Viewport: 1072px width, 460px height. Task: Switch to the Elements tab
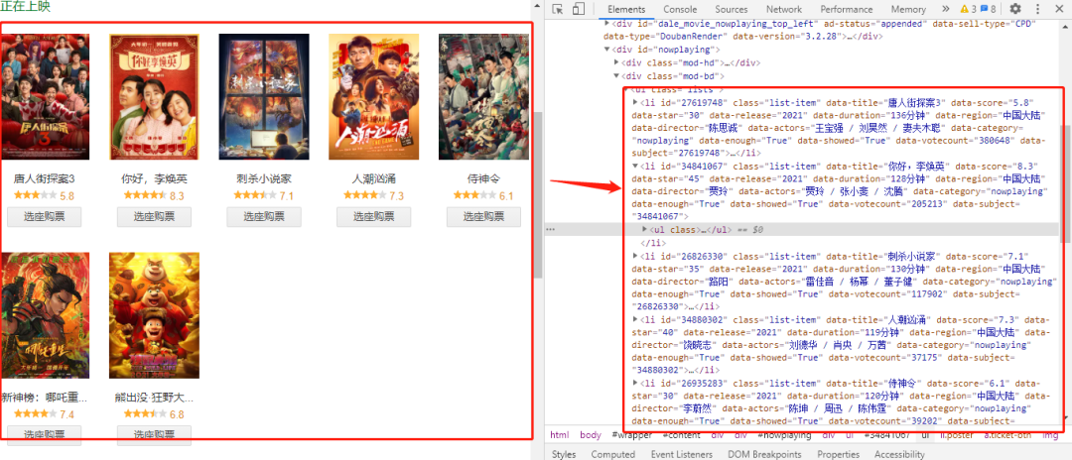(626, 9)
